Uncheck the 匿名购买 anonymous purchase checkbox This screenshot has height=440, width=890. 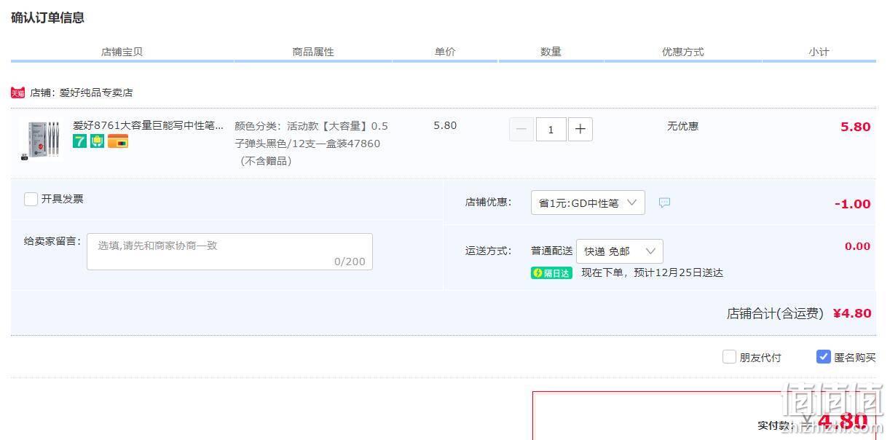pyautogui.click(x=824, y=357)
